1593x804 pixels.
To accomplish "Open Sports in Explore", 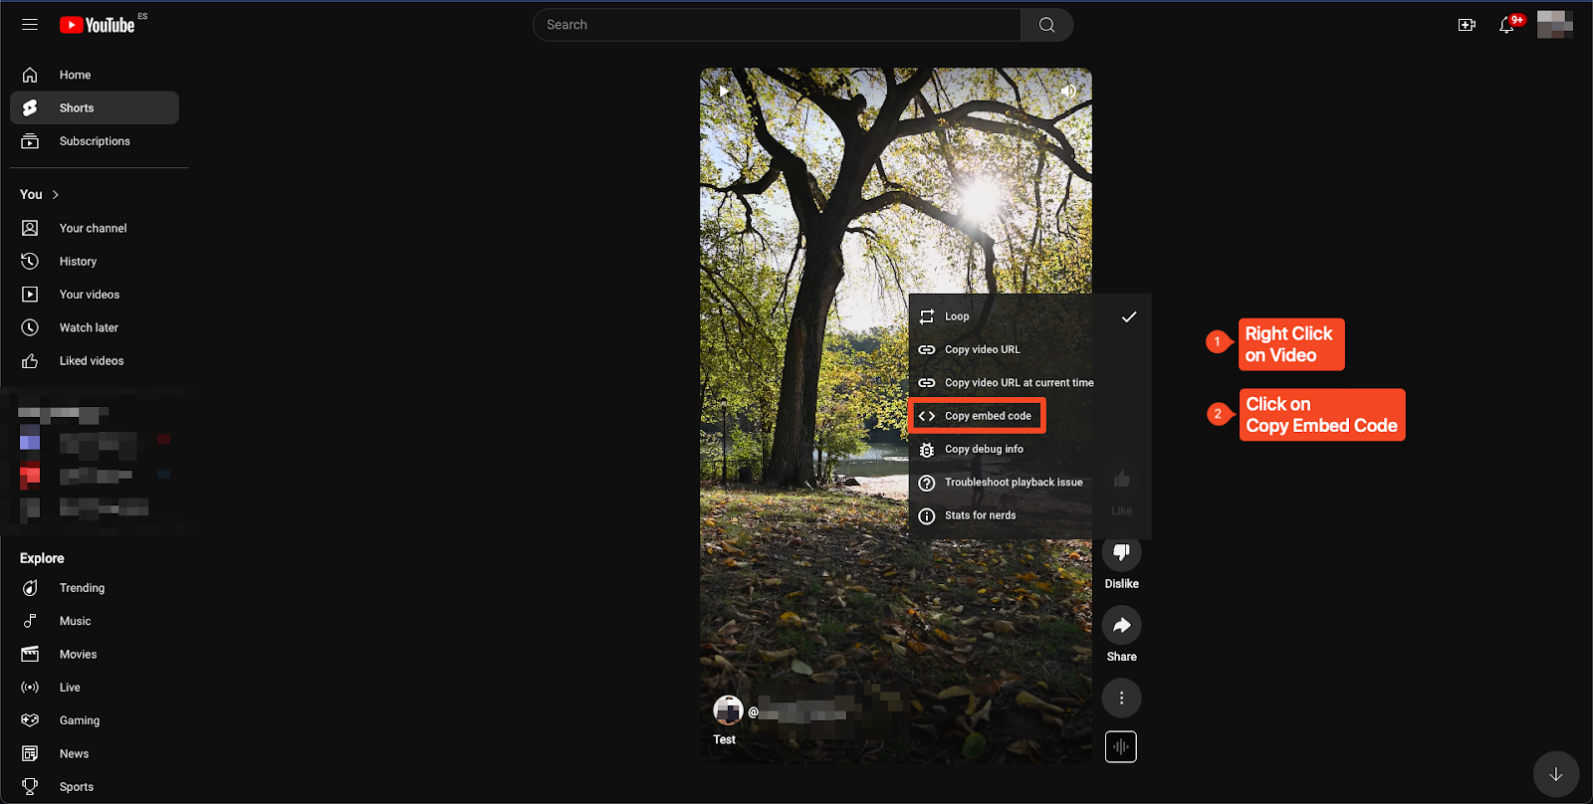I will (x=95, y=787).
